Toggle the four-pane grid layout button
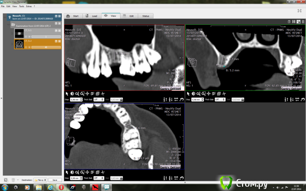The height and width of the screenshot is (191, 306). pyautogui.click(x=298, y=22)
